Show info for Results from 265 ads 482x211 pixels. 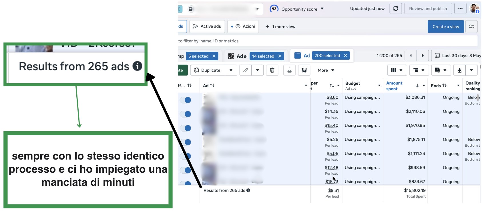coord(248,190)
